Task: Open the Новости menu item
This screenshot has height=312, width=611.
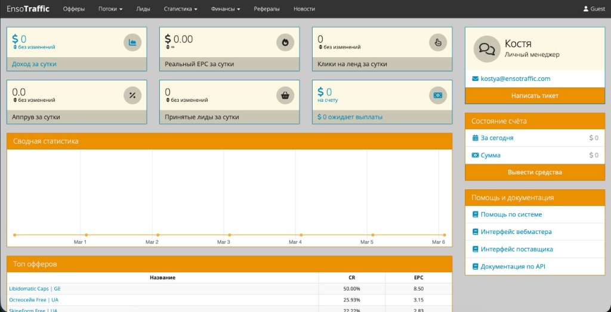Action: pos(304,9)
